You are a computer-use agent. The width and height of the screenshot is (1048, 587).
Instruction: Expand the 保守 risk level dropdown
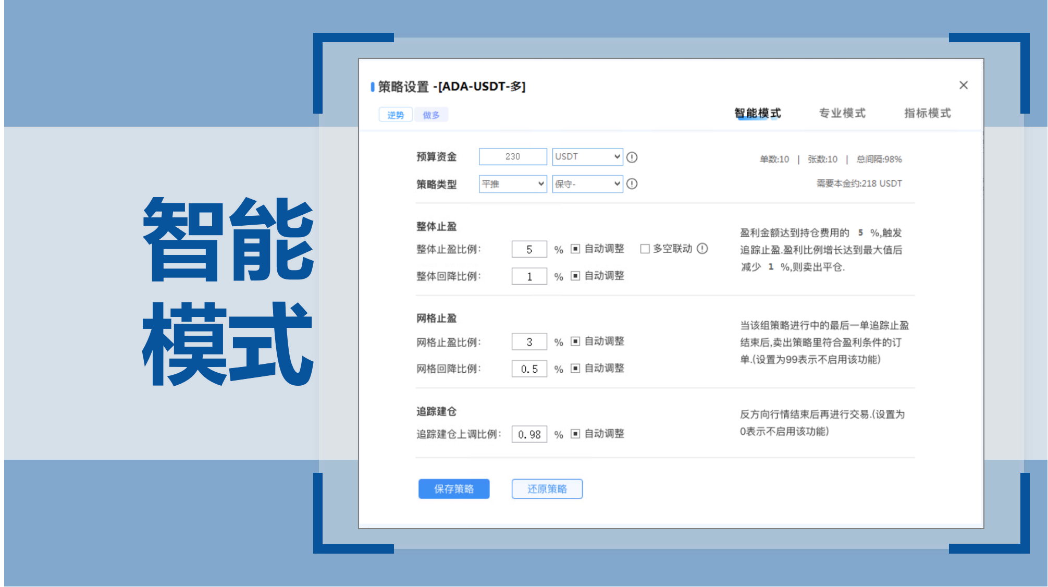click(587, 184)
